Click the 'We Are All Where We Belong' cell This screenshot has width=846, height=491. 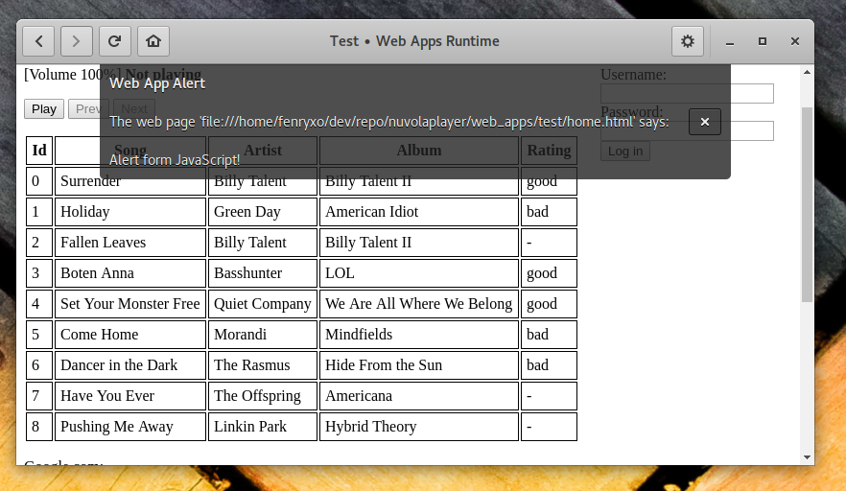(x=419, y=304)
